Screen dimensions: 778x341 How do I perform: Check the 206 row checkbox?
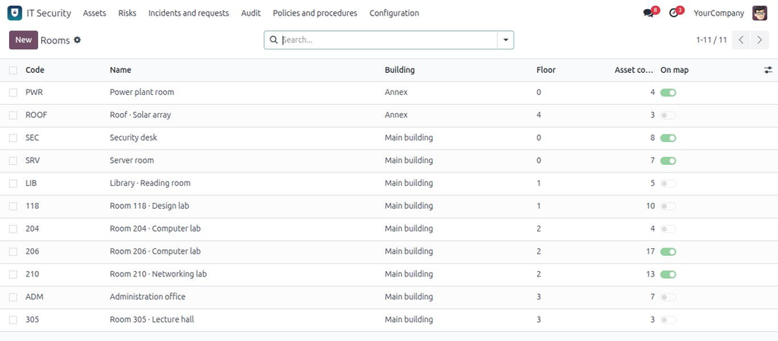pos(13,252)
